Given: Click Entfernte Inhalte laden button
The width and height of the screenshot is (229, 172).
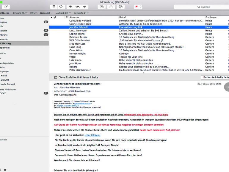Looking at the screenshot, I should pyautogui.click(x=215, y=77).
